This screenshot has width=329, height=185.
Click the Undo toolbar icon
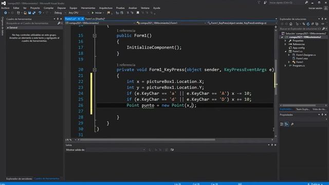tap(40, 13)
